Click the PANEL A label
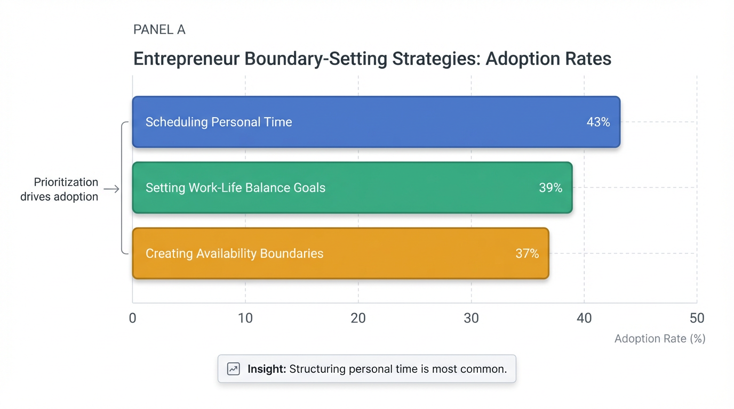Viewport: 734px width, 409px height. pyautogui.click(x=159, y=30)
